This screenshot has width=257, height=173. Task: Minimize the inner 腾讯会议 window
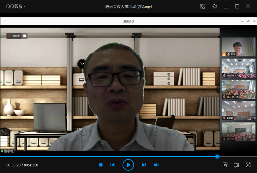point(242,21)
